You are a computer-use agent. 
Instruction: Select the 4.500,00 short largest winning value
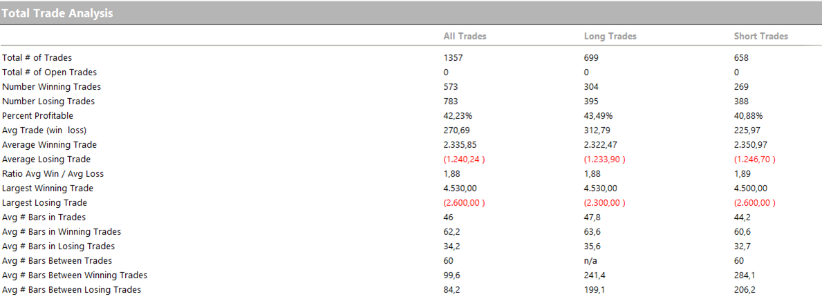pos(750,188)
